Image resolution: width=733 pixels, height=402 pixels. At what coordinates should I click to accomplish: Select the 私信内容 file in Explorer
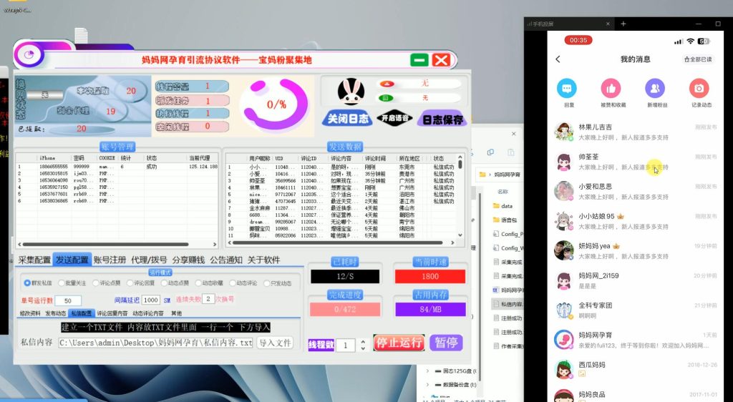[508, 304]
